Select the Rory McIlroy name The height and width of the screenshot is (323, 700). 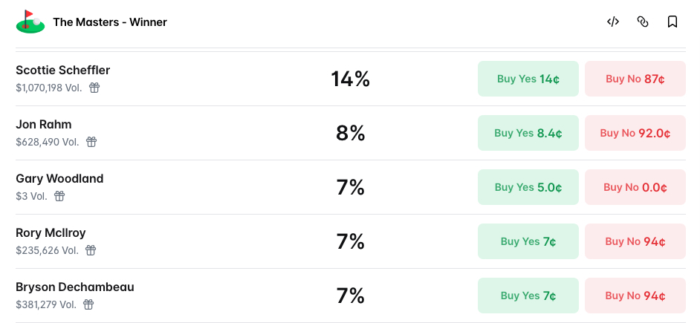tap(51, 232)
